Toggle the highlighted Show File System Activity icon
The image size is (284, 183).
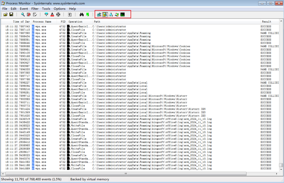105,15
